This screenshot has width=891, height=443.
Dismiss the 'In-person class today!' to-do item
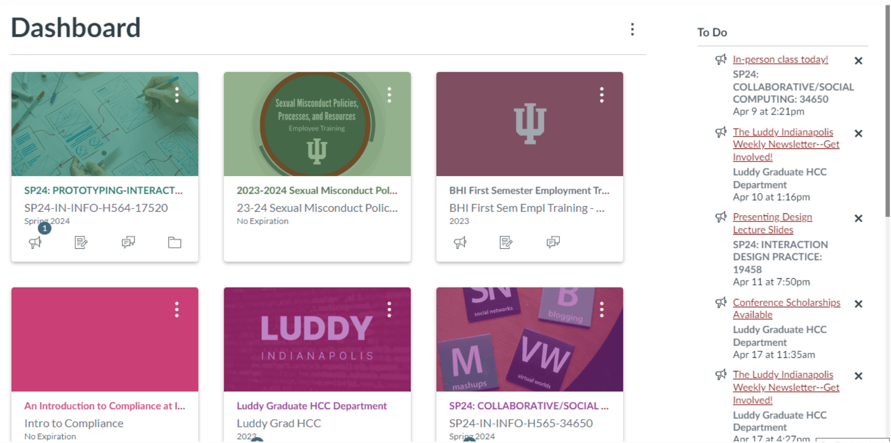point(858,61)
